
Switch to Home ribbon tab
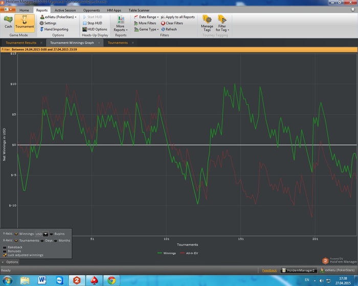pos(24,10)
